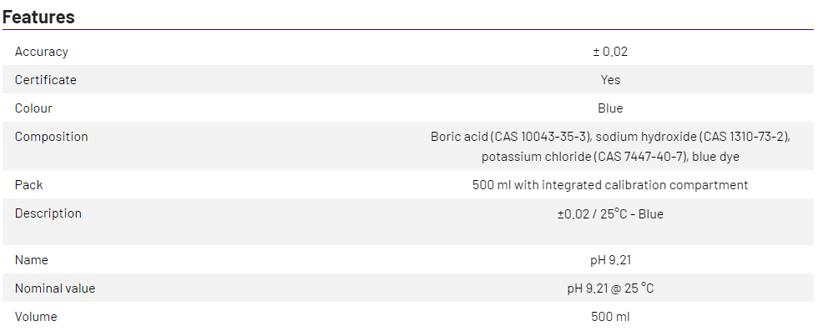Click the ±0.02 / 25°C - Blue value

[610, 213]
